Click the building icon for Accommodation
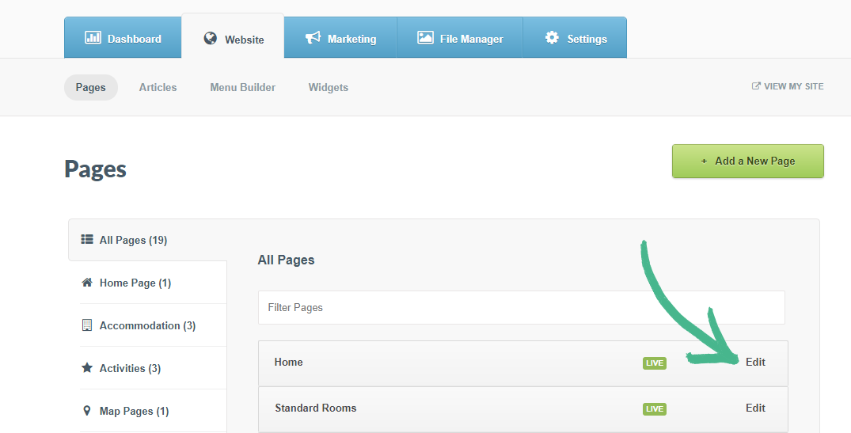The width and height of the screenshot is (851, 433). (x=87, y=325)
